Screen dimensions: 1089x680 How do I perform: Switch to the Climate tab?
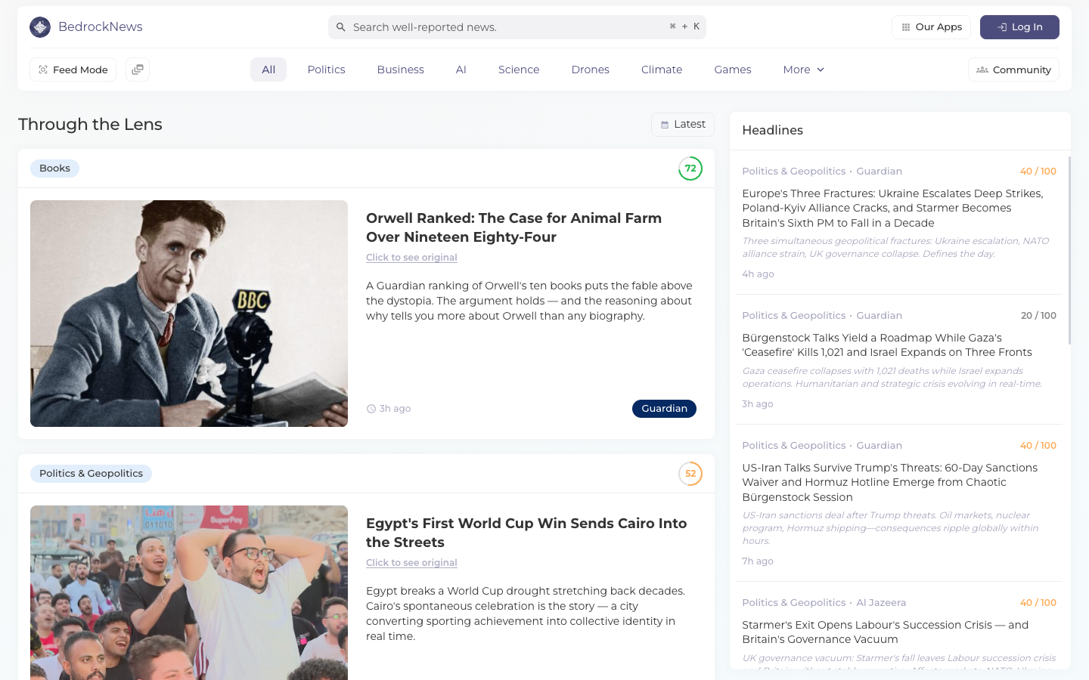(662, 70)
